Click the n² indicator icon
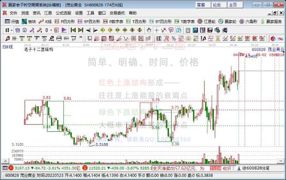 click(x=73, y=38)
